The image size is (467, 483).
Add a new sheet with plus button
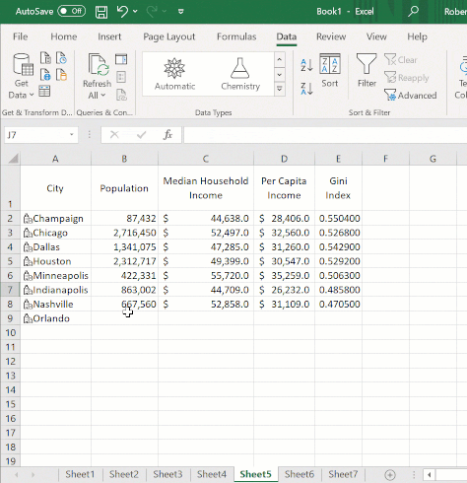390,475
